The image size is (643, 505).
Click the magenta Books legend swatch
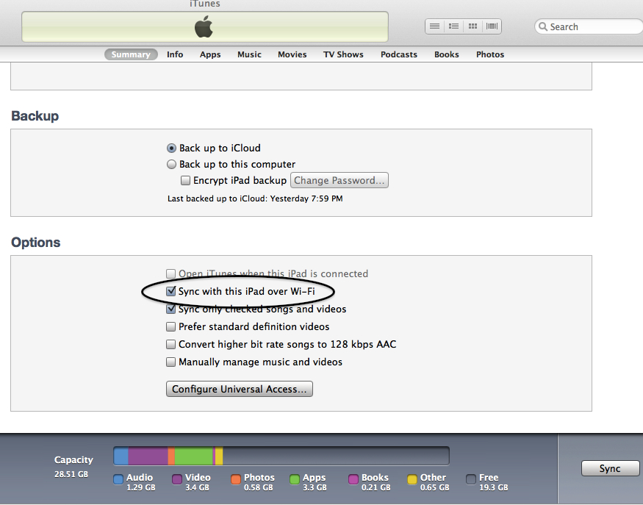pos(353,479)
